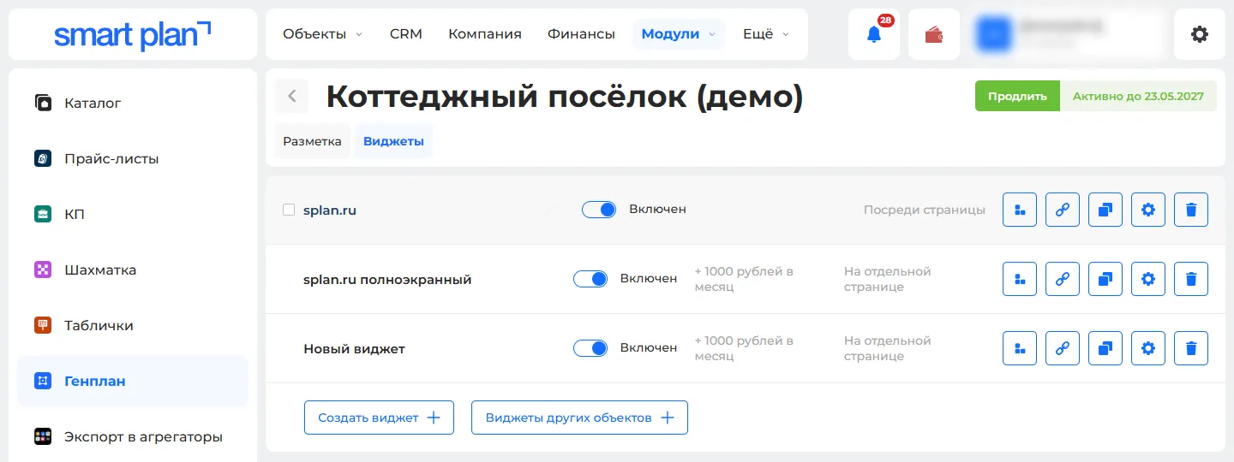Duplicate splan.ru полноэкранный widget
The height and width of the screenshot is (462, 1234).
[x=1105, y=279]
